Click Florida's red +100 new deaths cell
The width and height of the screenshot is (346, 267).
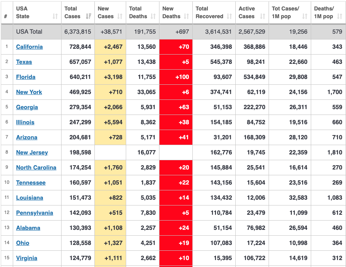pyautogui.click(x=176, y=77)
